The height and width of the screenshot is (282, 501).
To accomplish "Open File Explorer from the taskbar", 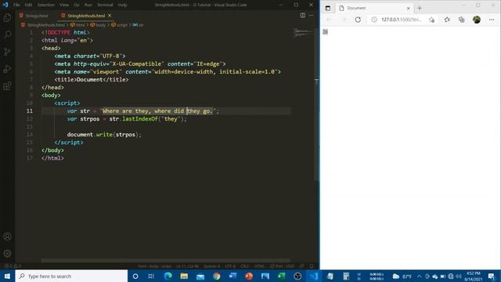I will 184,276.
